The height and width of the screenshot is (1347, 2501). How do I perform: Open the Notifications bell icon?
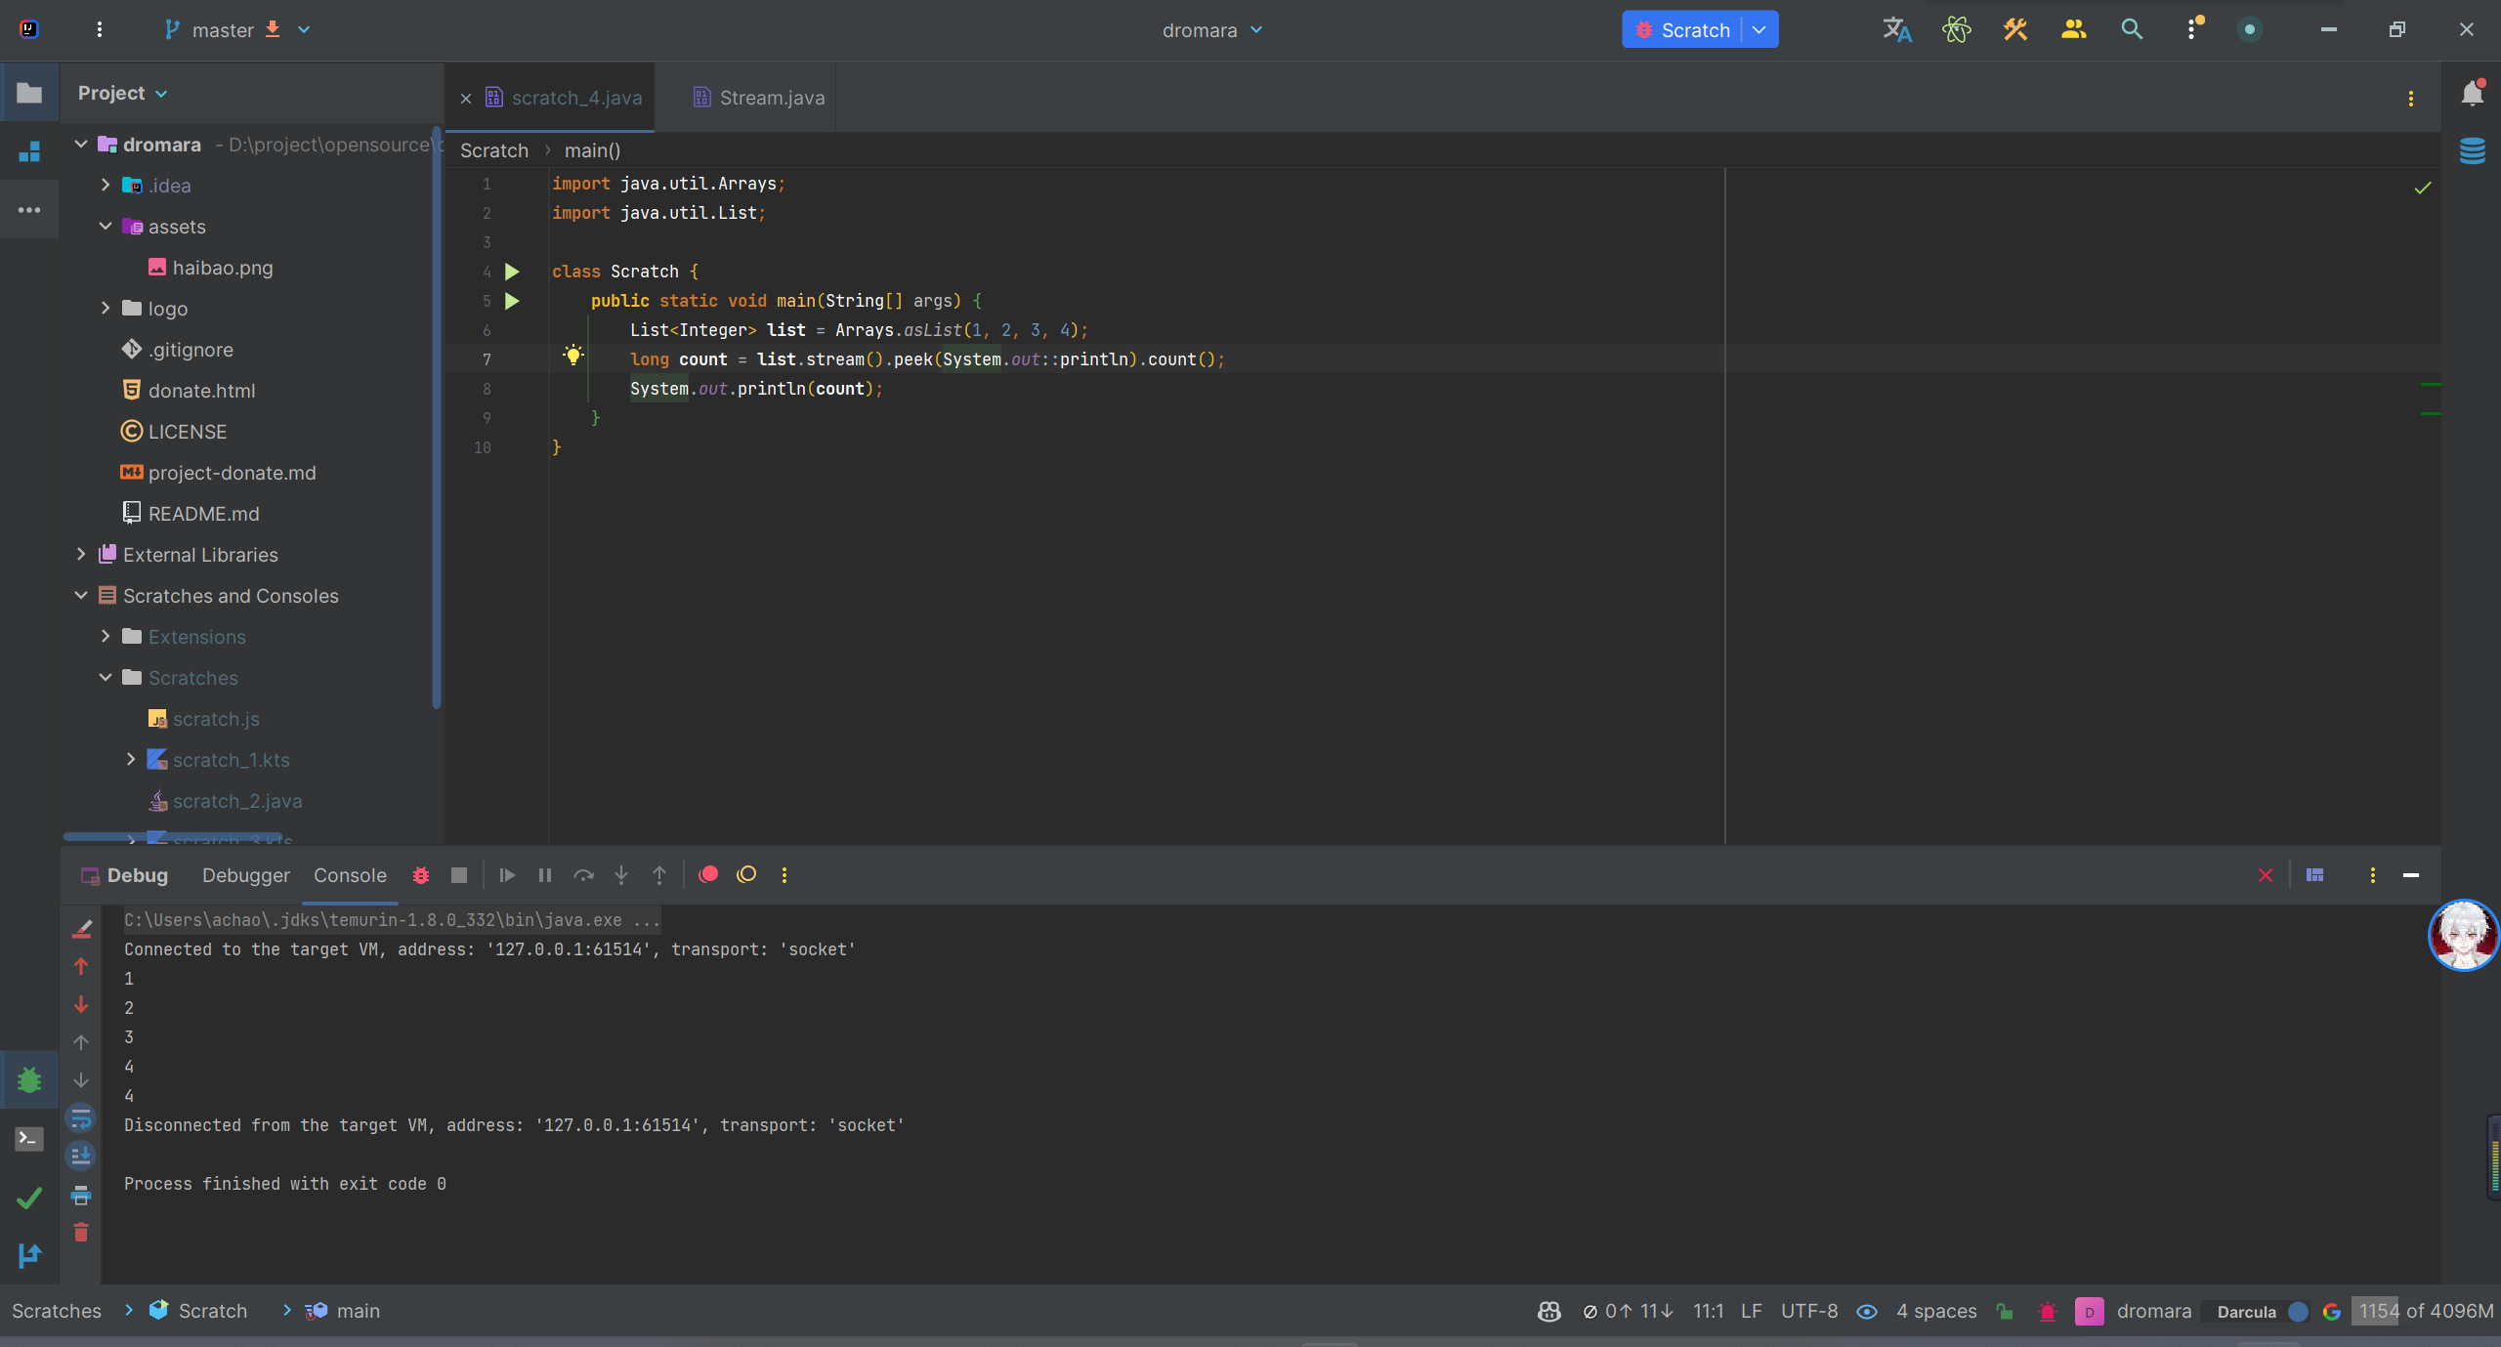click(x=2473, y=94)
